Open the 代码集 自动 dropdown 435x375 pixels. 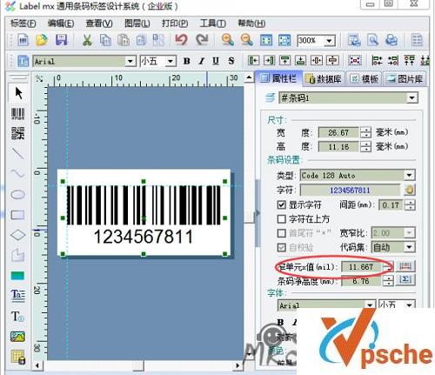tap(409, 247)
